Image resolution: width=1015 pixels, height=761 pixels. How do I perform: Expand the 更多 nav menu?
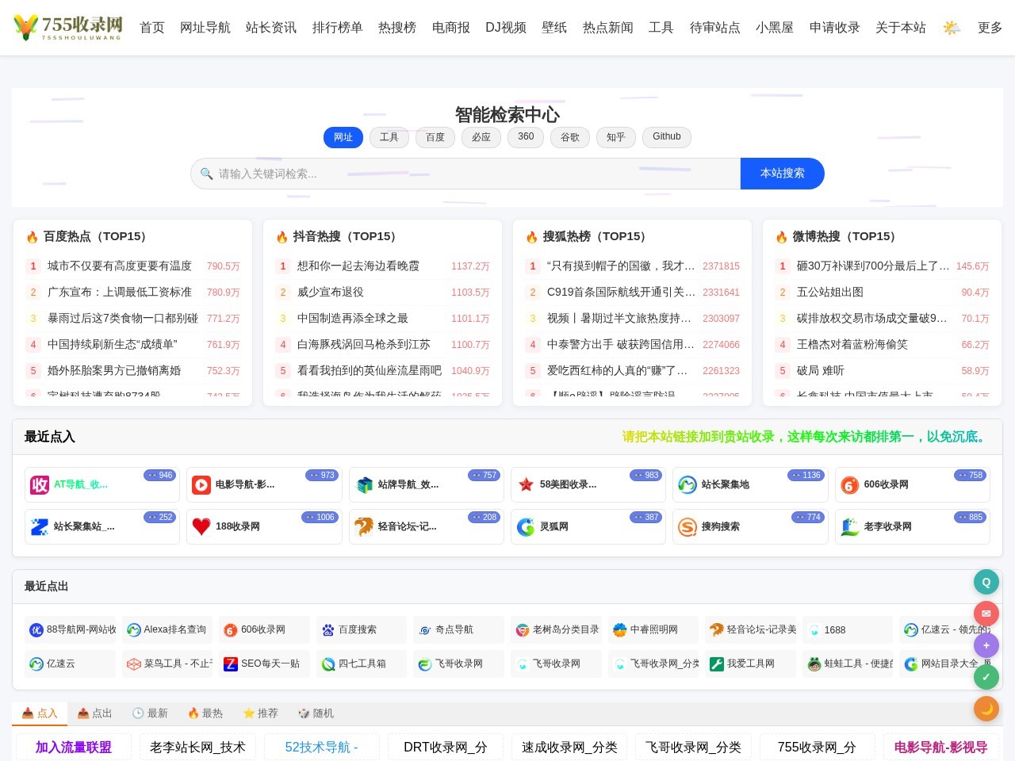point(990,28)
